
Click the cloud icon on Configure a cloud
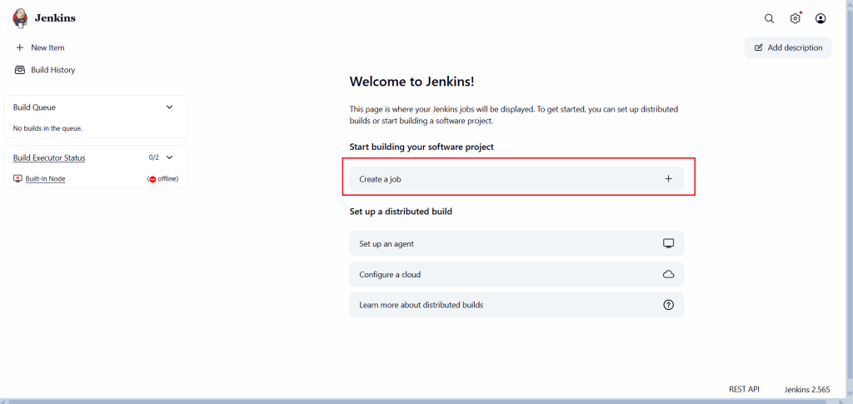point(669,275)
